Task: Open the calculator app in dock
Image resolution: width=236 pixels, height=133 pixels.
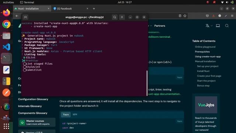Action: pos(6,81)
